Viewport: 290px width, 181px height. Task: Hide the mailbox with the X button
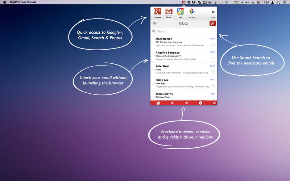click(214, 103)
